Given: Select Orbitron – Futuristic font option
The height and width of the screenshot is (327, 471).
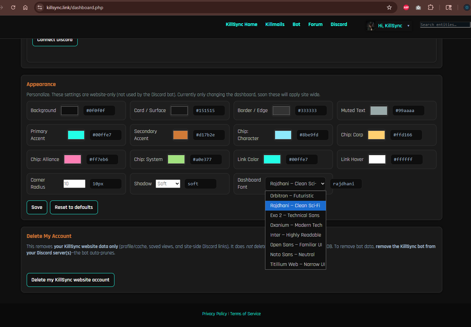Looking at the screenshot, I should point(292,196).
